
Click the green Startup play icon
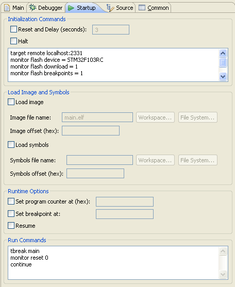point(71,8)
